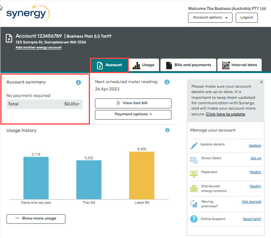Click View last bill button
271x238 pixels.
click(133, 103)
